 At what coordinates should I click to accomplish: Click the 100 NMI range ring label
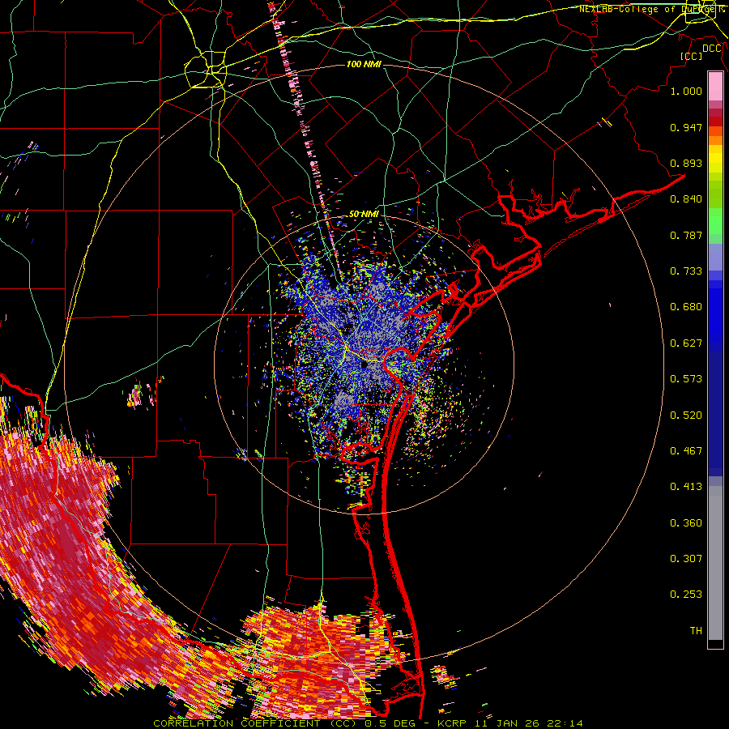click(x=364, y=64)
